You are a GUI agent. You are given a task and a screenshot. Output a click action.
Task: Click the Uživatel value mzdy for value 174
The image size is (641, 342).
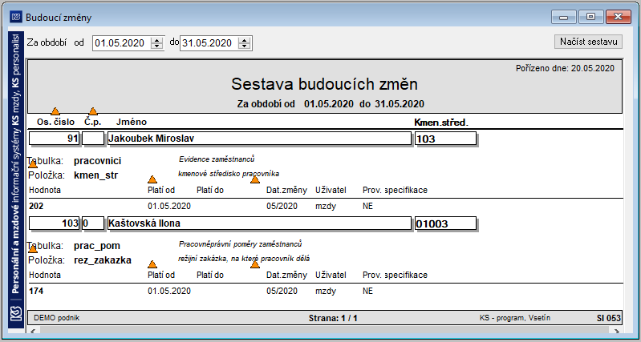(x=326, y=291)
